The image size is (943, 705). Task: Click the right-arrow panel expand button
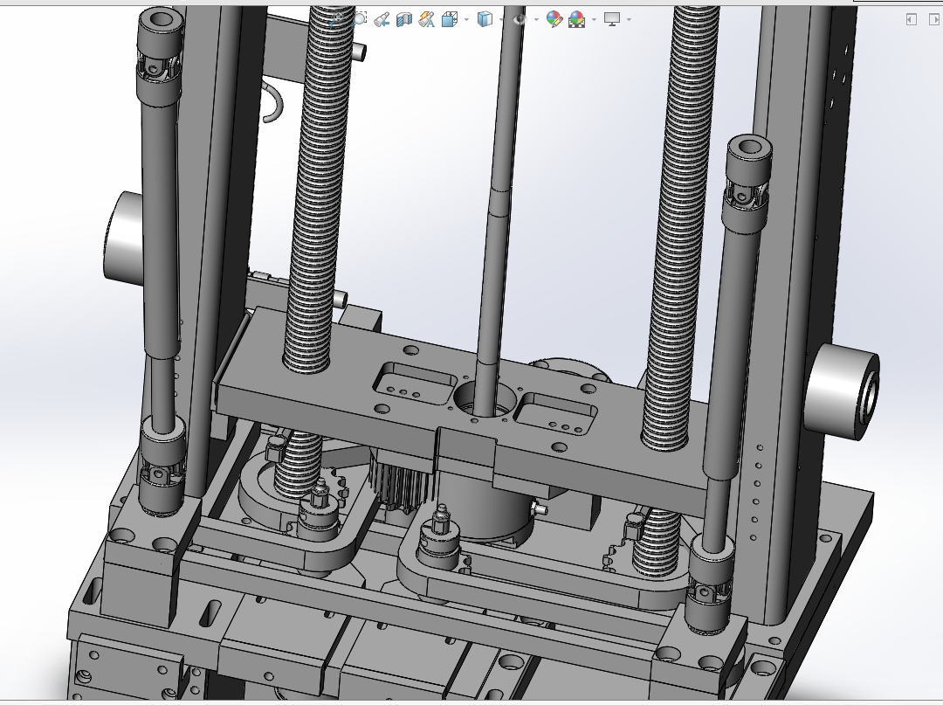click(x=934, y=19)
